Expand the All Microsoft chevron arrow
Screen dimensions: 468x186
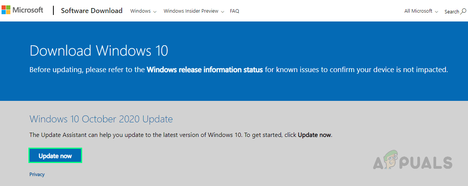click(x=436, y=12)
